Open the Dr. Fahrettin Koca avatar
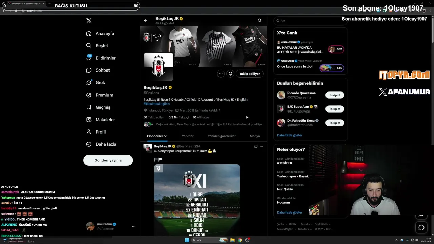 (x=281, y=123)
